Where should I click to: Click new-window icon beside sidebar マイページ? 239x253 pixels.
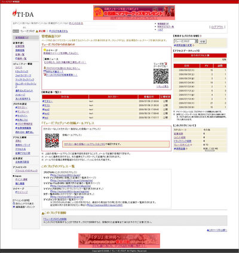(x=16, y=192)
